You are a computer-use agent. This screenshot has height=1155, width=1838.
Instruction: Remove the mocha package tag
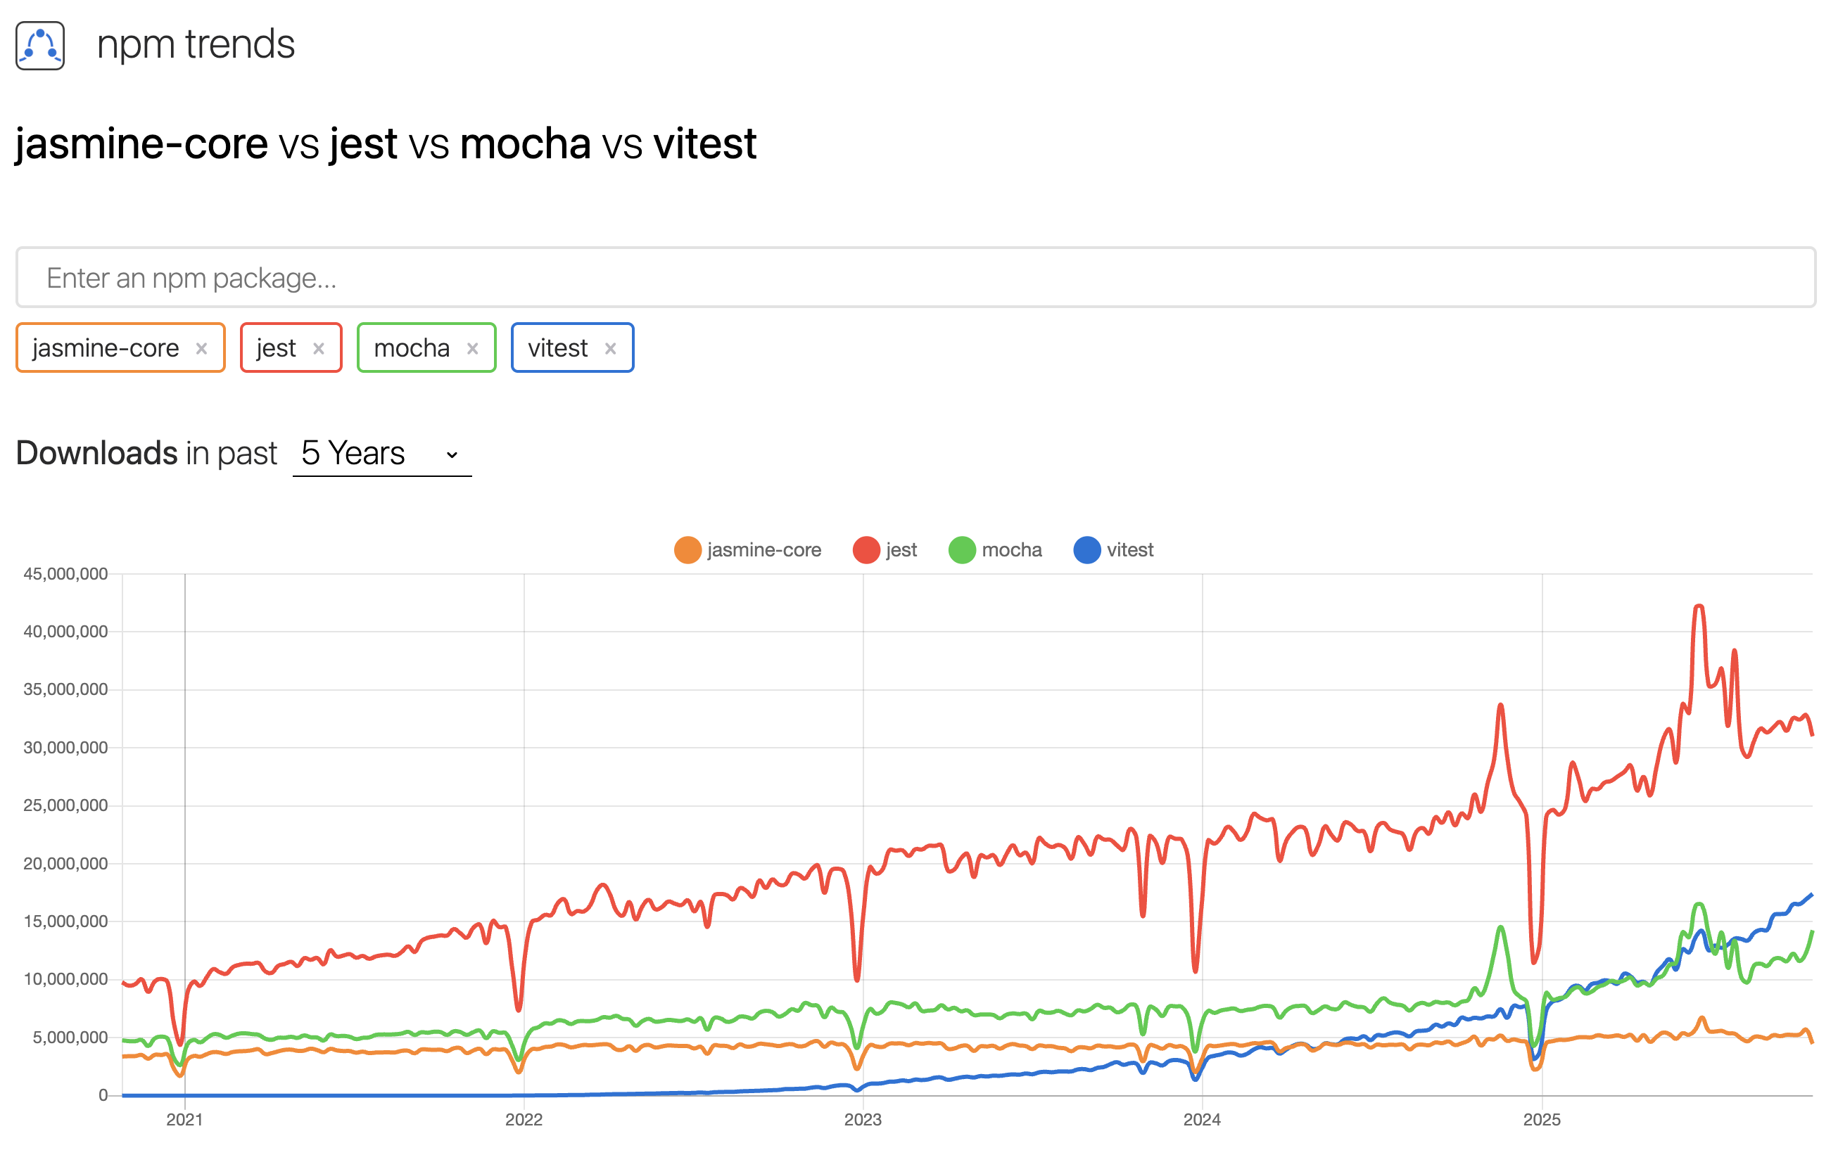pos(472,349)
